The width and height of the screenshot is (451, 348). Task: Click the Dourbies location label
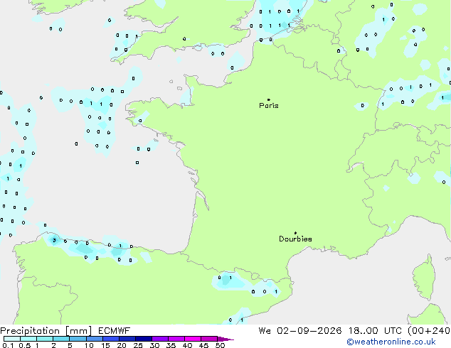tap(295, 239)
